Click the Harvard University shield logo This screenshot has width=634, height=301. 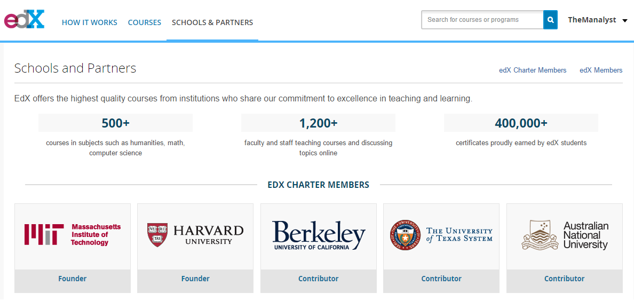157,235
